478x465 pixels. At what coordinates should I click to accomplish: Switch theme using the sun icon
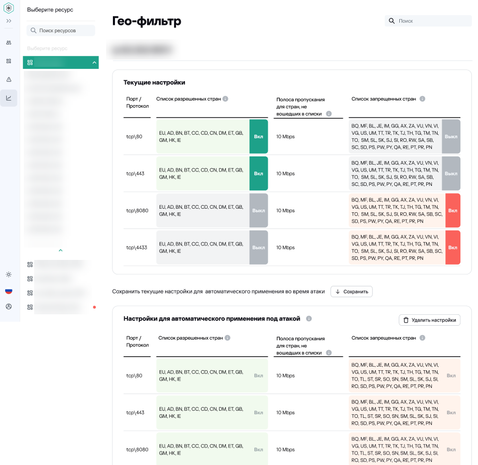coord(9,274)
